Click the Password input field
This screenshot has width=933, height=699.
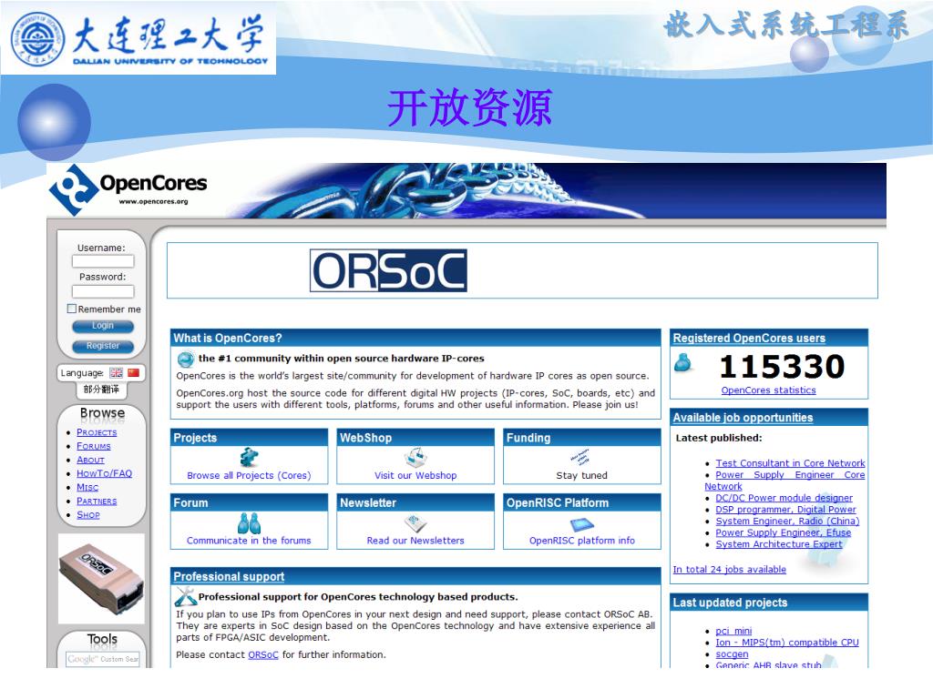pyautogui.click(x=103, y=291)
